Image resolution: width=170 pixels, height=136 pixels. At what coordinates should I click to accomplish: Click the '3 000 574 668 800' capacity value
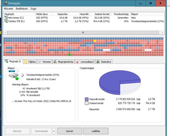tap(125, 109)
